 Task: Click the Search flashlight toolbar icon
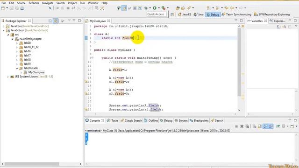189,8
